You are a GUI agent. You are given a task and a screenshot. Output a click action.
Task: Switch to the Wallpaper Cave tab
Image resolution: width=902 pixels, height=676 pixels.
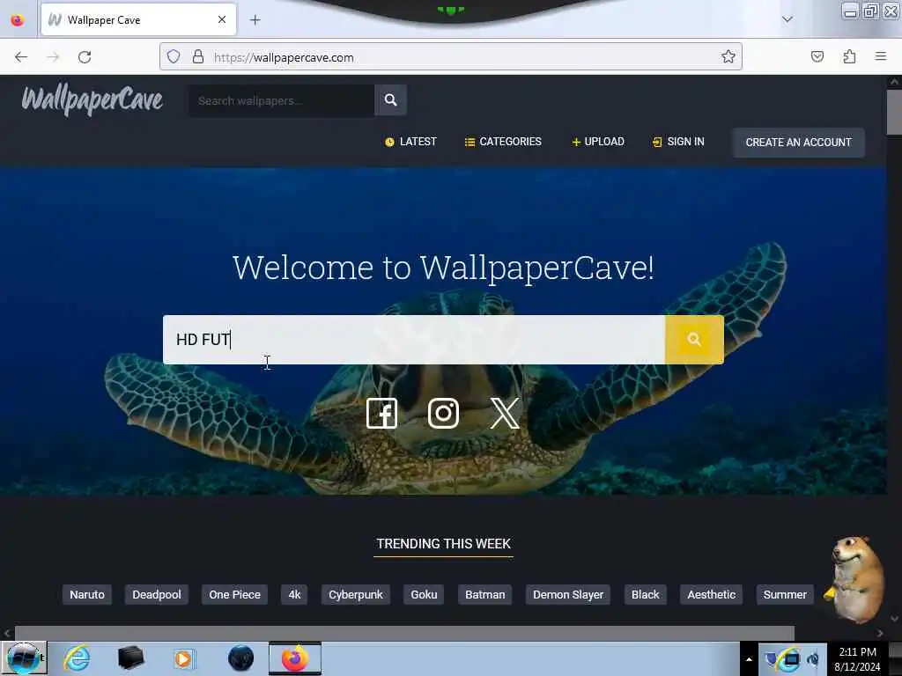138,20
